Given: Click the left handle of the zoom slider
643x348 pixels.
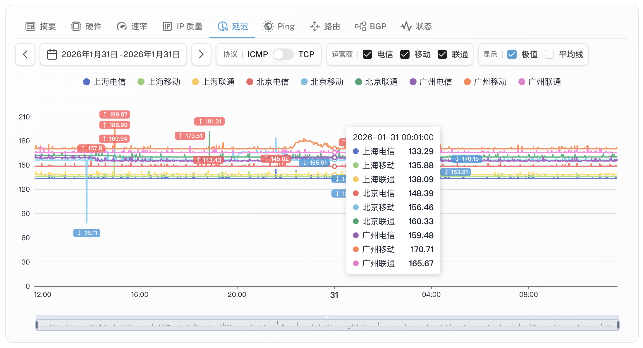Looking at the screenshot, I should point(37,325).
